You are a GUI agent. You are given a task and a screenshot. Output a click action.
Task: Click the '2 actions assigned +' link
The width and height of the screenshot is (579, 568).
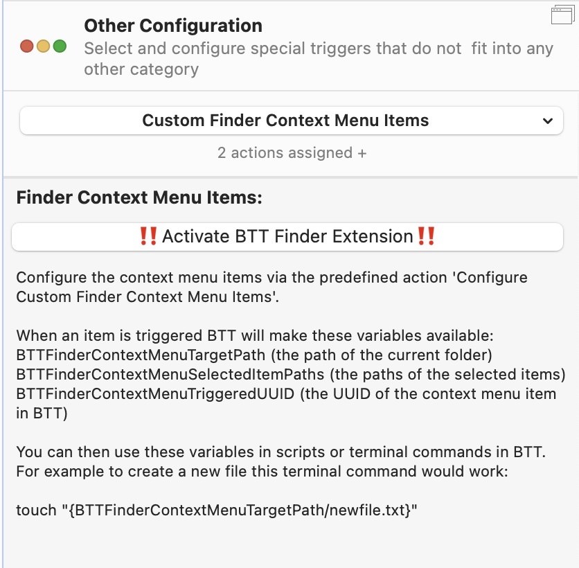click(x=292, y=153)
